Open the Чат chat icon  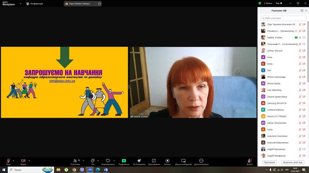[x=93, y=161]
